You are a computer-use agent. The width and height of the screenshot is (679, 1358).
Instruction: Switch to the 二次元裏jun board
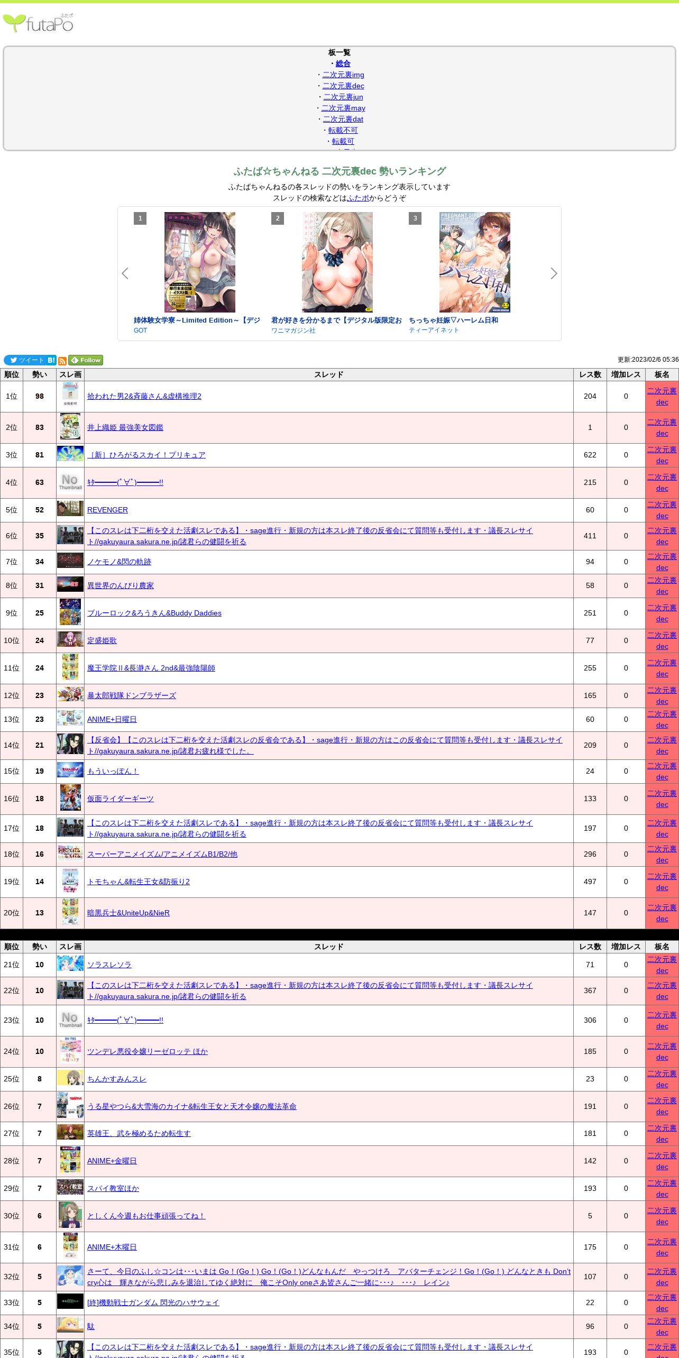click(343, 97)
